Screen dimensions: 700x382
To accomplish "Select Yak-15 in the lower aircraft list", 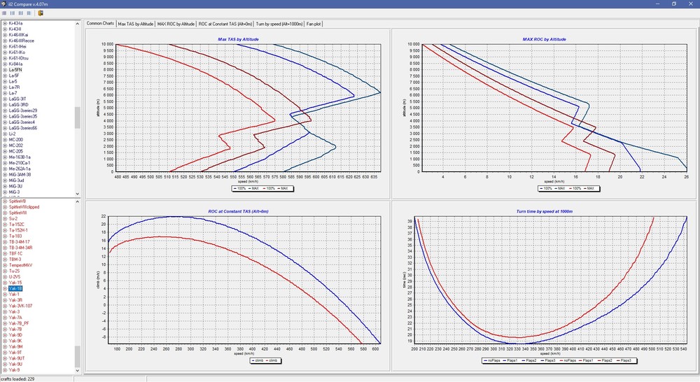I will click(15, 283).
